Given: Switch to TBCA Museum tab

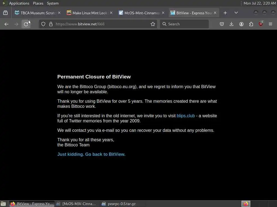Looking at the screenshot, I should 38,13.
